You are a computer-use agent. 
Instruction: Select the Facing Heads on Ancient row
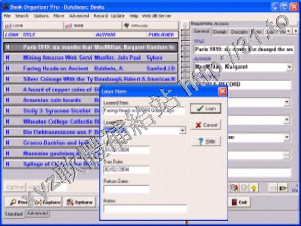[x=91, y=69]
